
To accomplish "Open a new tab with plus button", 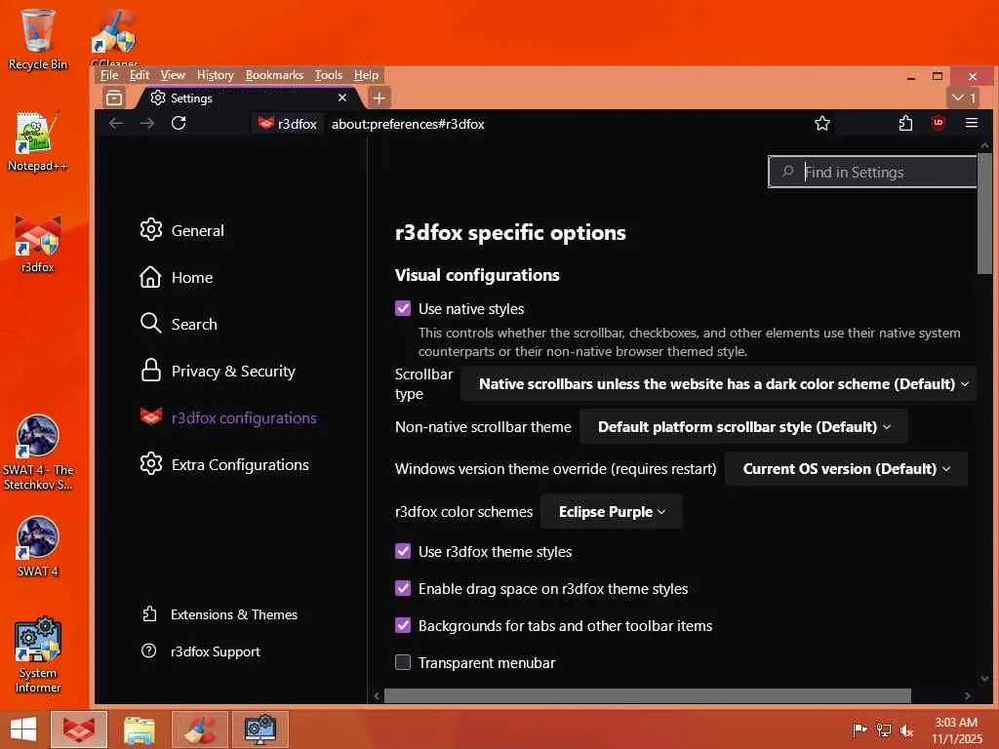I will pos(379,99).
